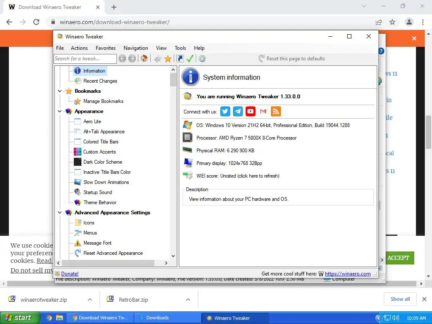Go to the Home page icon in toolbar
Viewport: 432px width, 324px height.
pos(144,58)
